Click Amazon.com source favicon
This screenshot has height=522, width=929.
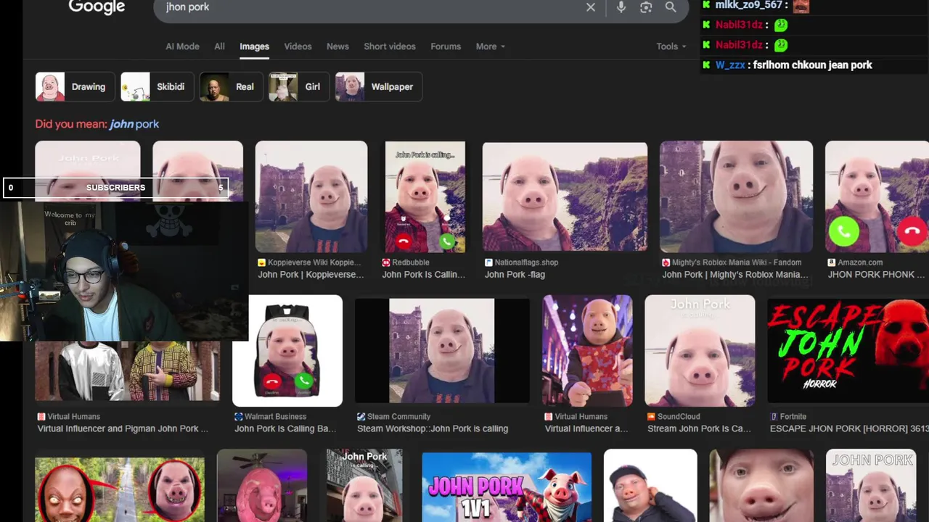(831, 262)
